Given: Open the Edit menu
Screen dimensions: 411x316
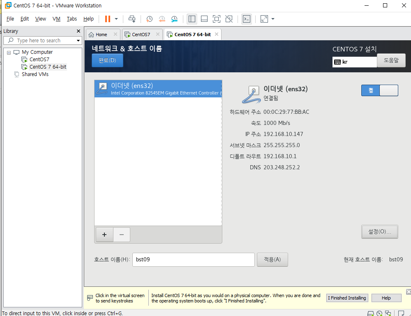Looking at the screenshot, I should click(x=25, y=19).
